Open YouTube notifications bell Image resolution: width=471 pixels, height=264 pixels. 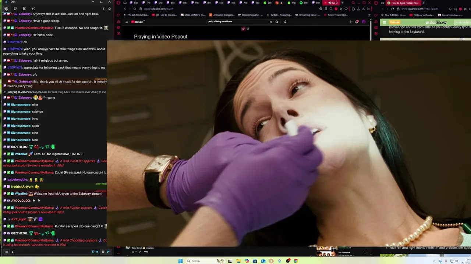coord(357,22)
